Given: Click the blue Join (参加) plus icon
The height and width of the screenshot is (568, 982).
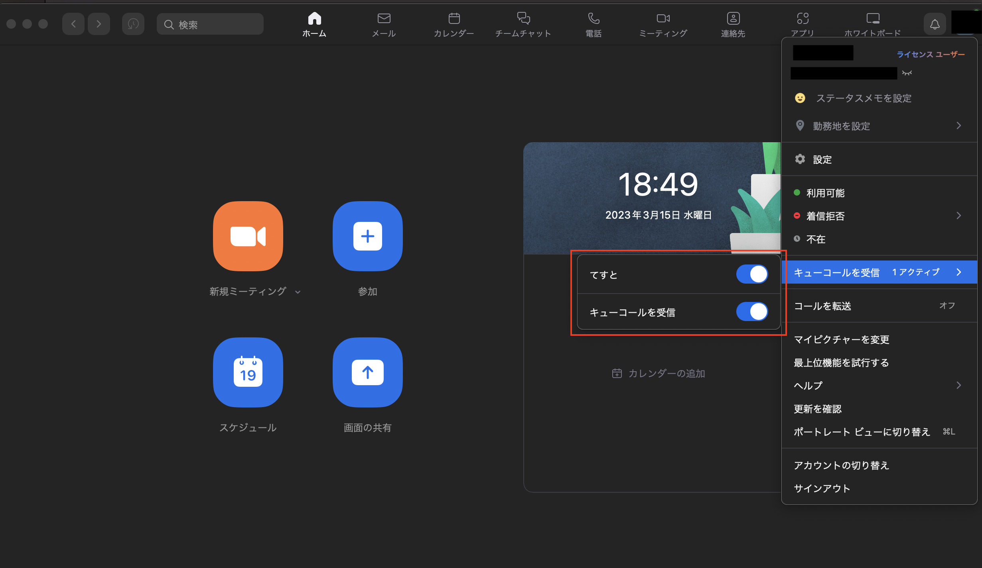Looking at the screenshot, I should click(x=368, y=236).
